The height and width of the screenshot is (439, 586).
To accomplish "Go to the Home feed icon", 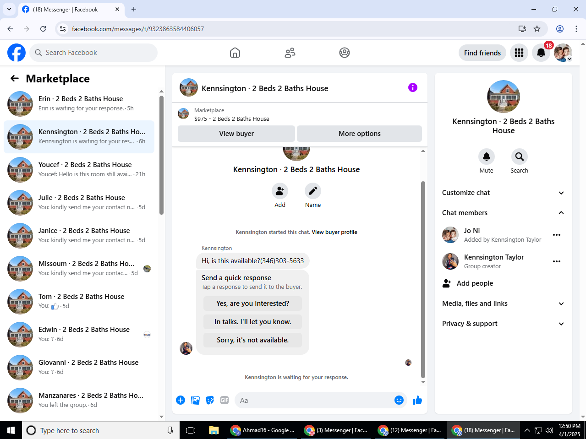I will [235, 53].
